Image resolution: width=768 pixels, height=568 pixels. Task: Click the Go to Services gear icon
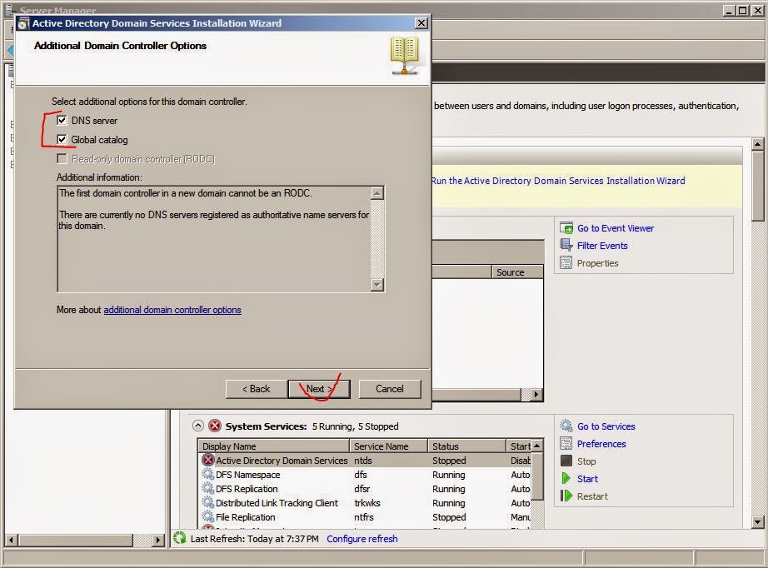coord(566,426)
